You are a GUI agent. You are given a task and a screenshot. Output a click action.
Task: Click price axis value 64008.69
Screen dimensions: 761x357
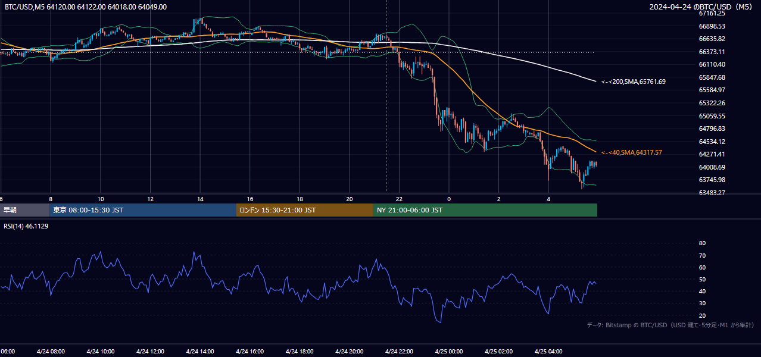click(x=712, y=167)
